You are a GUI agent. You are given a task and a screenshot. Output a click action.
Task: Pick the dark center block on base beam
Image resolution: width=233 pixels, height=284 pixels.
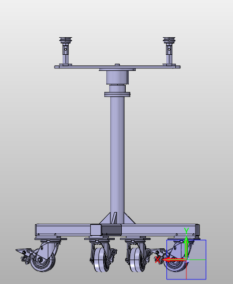111,230
